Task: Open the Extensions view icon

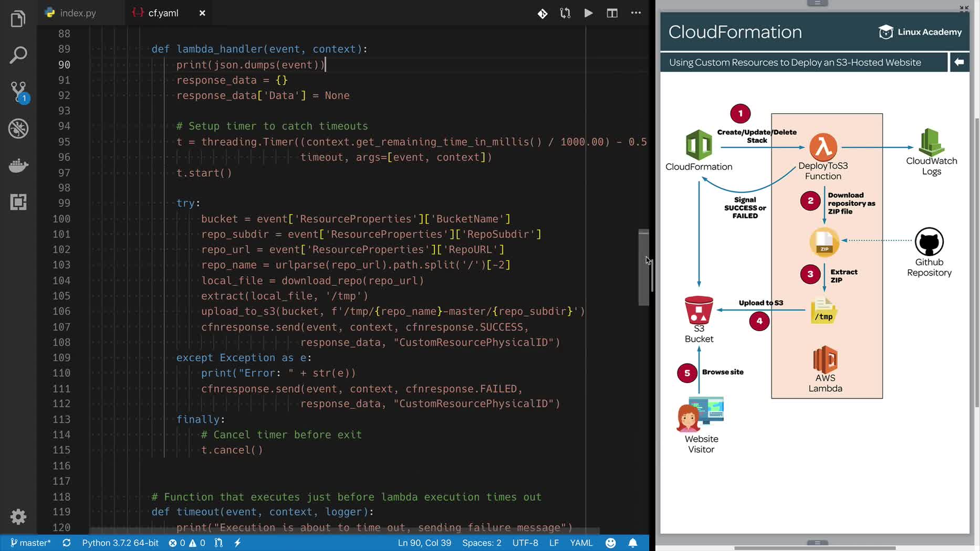Action: [18, 202]
